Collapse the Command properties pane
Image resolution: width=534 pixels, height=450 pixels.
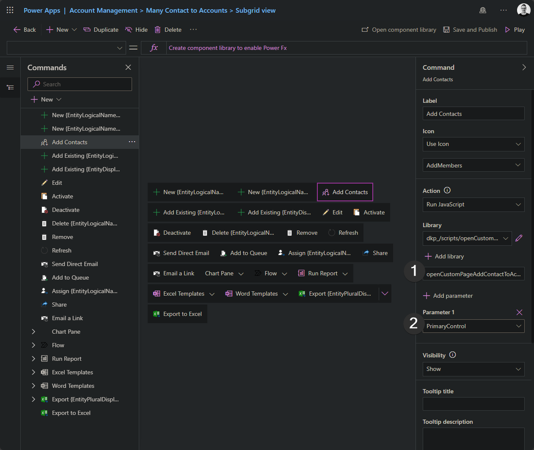[524, 67]
